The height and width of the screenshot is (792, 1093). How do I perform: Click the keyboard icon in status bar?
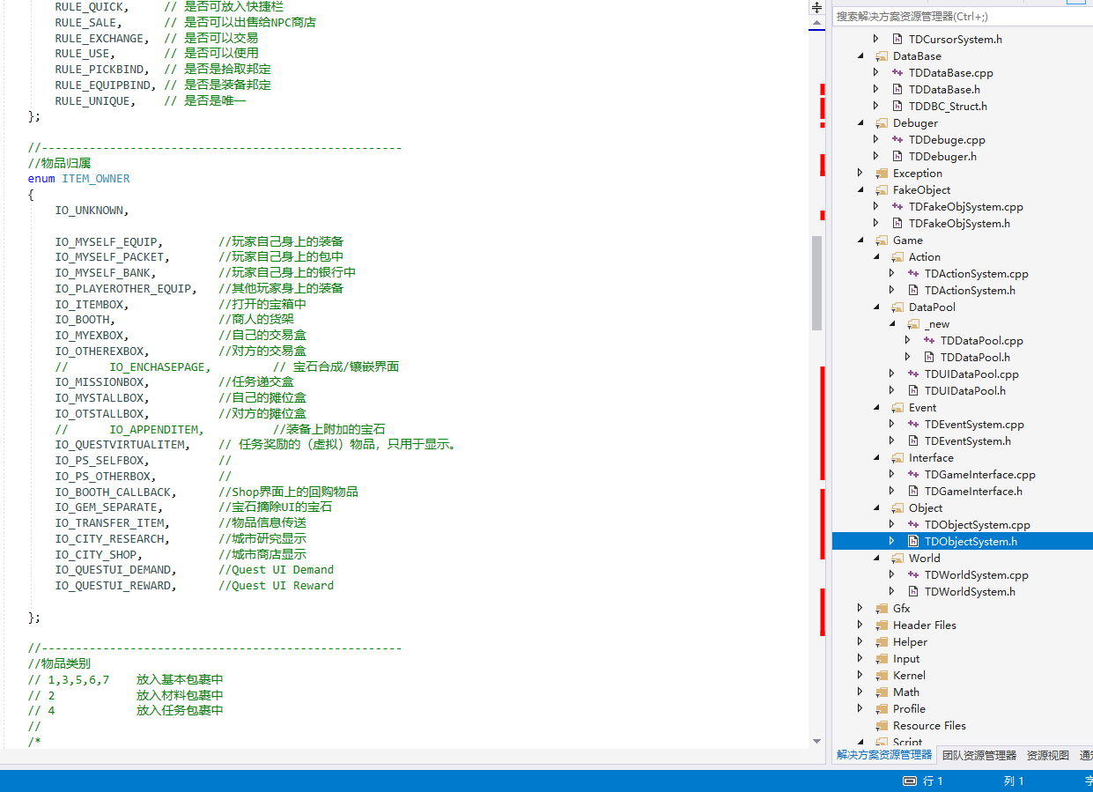click(x=912, y=781)
